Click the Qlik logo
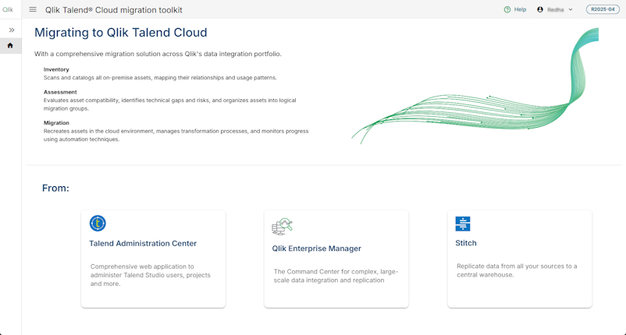This screenshot has width=626, height=335. pos(8,10)
